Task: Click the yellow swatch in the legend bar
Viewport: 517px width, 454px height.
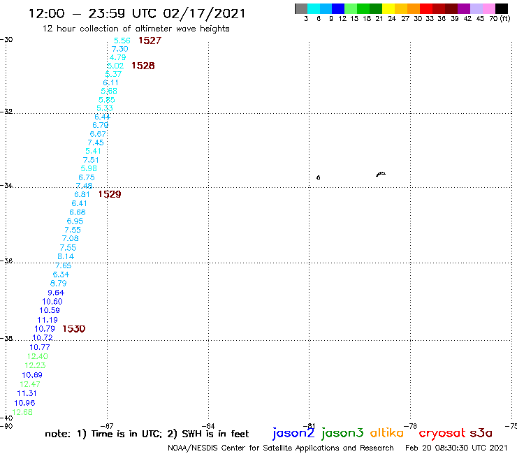Action: click(x=388, y=8)
